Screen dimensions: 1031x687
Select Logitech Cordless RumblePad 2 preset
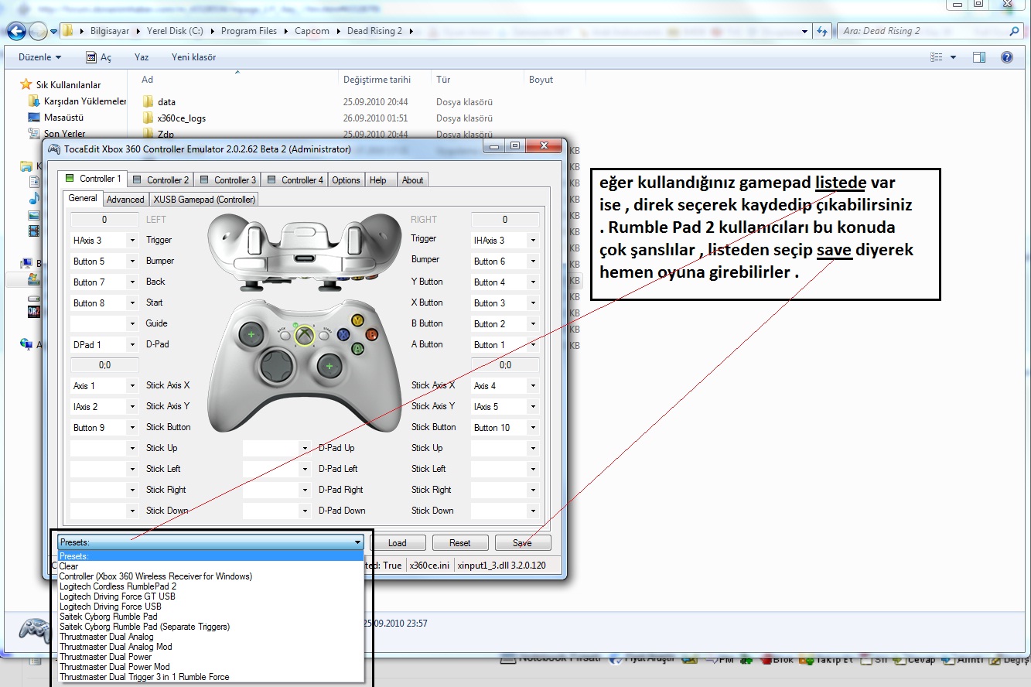(210, 586)
